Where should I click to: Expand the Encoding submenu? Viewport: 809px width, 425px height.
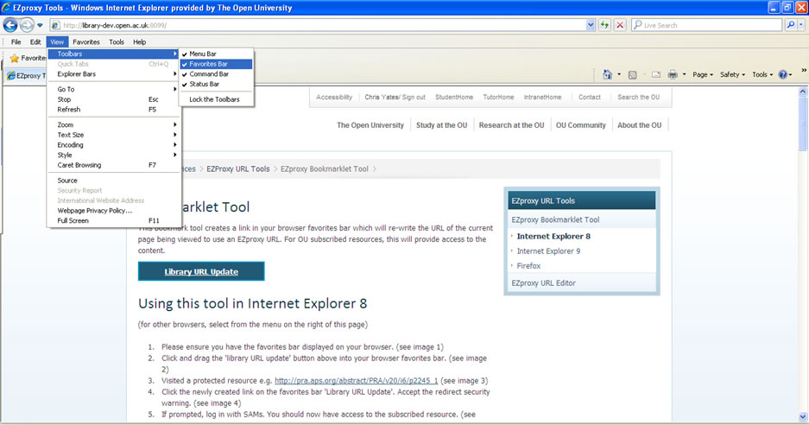113,144
